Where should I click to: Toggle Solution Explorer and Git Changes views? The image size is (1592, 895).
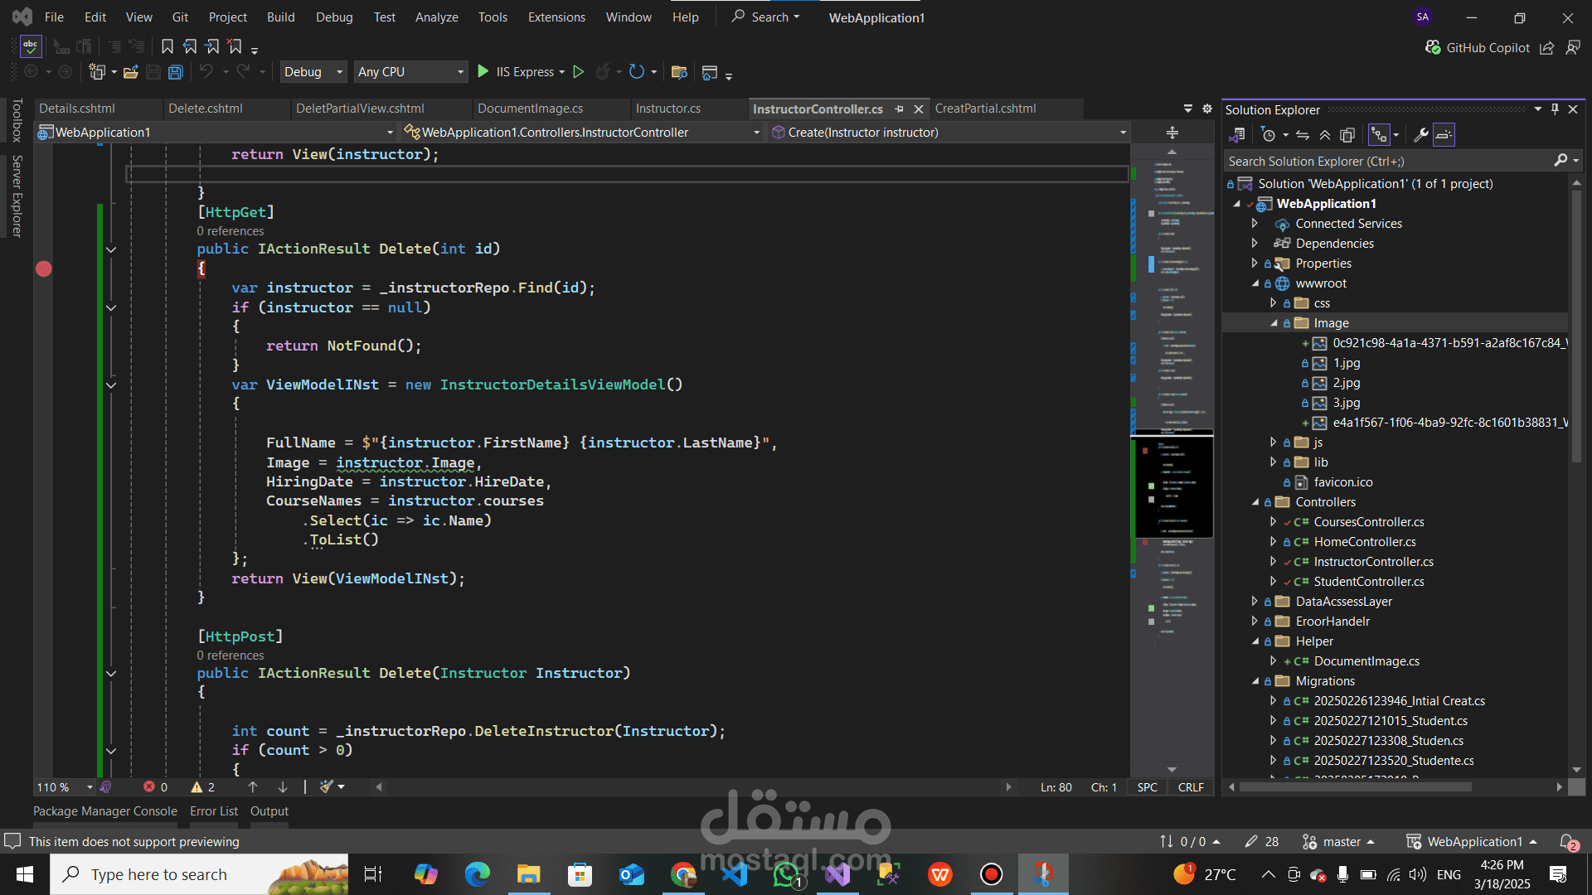tap(1236, 135)
